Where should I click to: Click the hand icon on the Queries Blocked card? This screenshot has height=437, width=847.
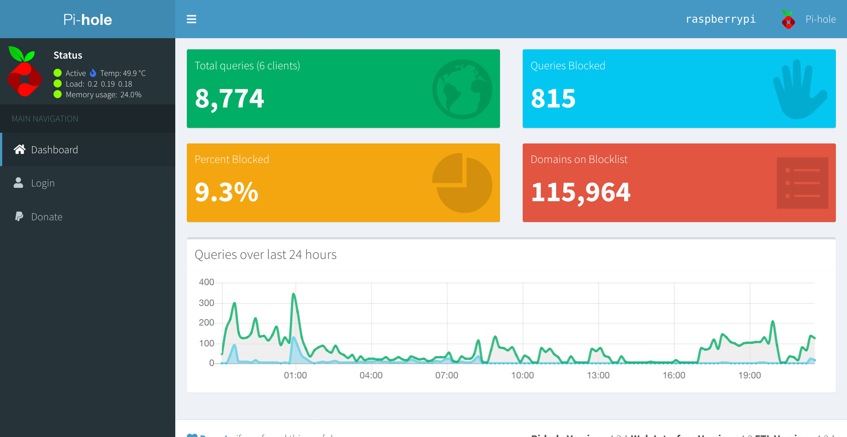(x=800, y=89)
